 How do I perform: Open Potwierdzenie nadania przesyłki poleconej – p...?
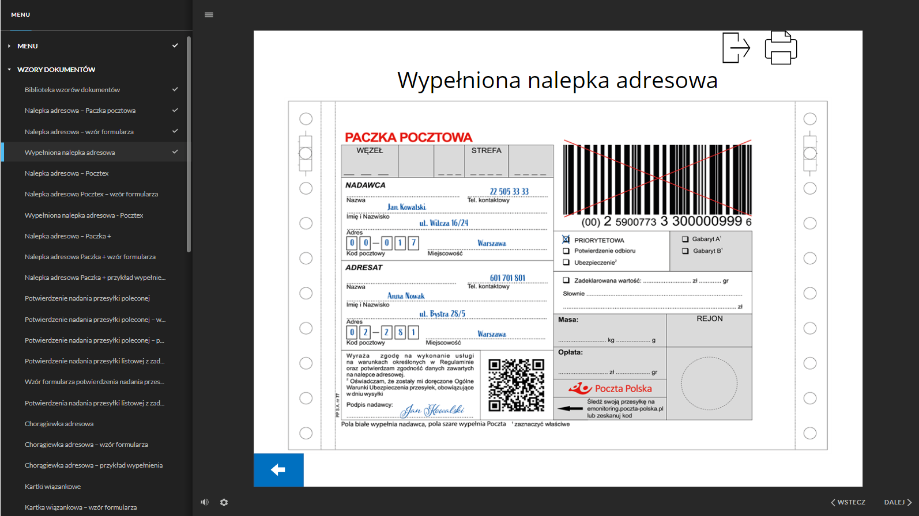pos(95,340)
